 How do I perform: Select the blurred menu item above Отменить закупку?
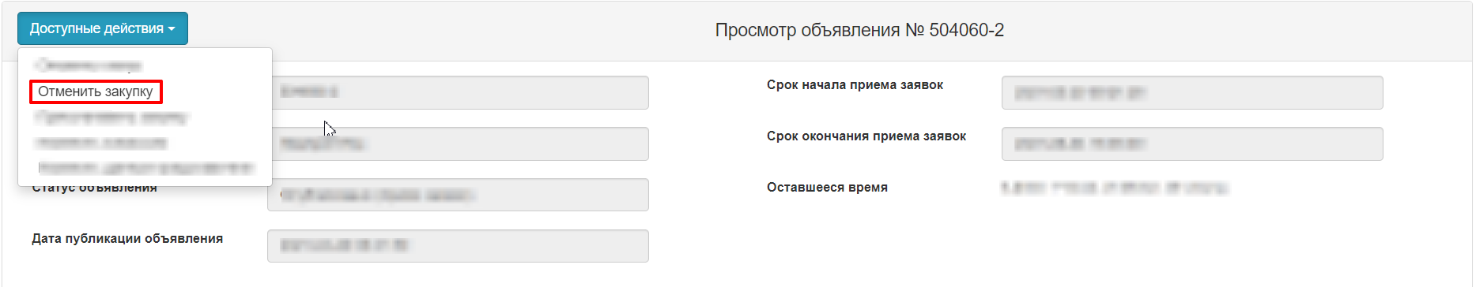(x=89, y=65)
